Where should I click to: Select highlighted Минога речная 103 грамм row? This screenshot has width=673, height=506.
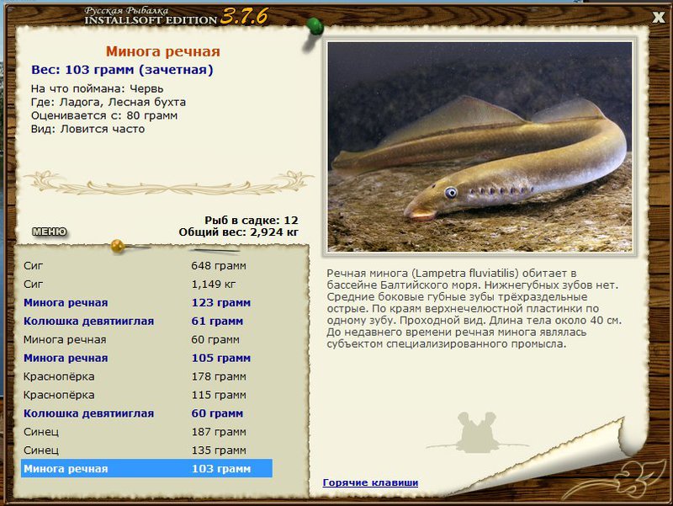pyautogui.click(x=146, y=469)
